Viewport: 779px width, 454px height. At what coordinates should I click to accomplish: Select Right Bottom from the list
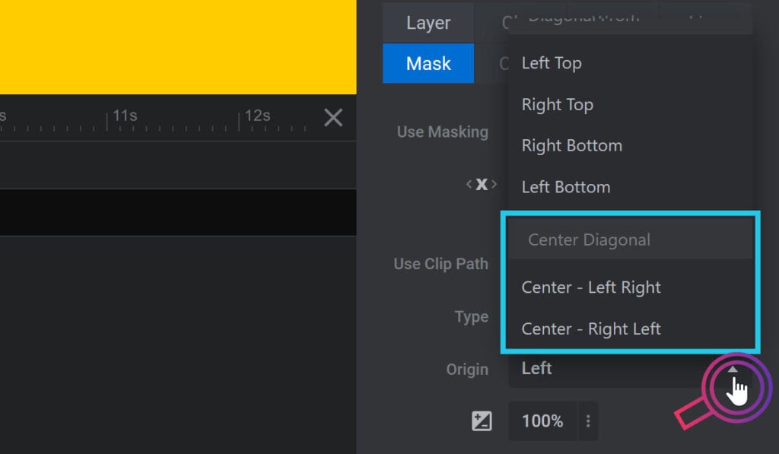click(x=571, y=145)
